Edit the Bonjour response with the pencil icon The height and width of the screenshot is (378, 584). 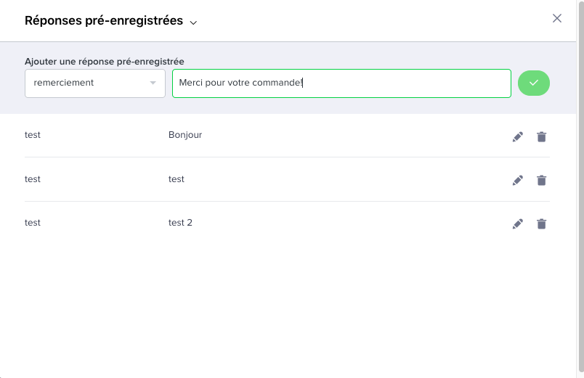[518, 136]
